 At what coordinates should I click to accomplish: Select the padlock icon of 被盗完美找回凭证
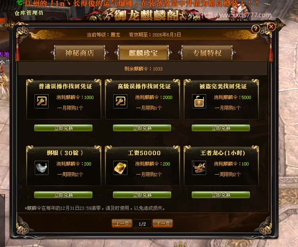(199, 101)
